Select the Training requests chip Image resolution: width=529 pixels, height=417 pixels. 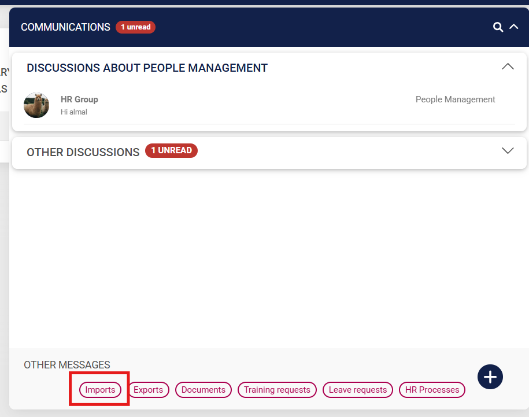277,390
